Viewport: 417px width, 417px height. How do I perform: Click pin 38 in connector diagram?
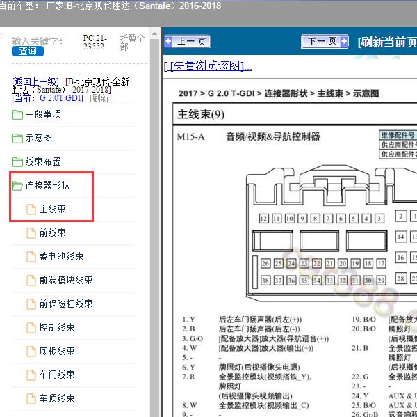pos(265,281)
